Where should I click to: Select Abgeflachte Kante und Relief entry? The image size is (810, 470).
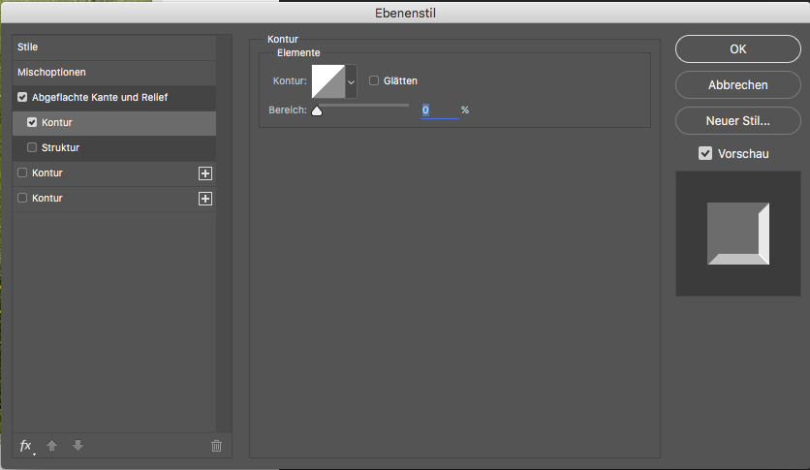click(100, 97)
